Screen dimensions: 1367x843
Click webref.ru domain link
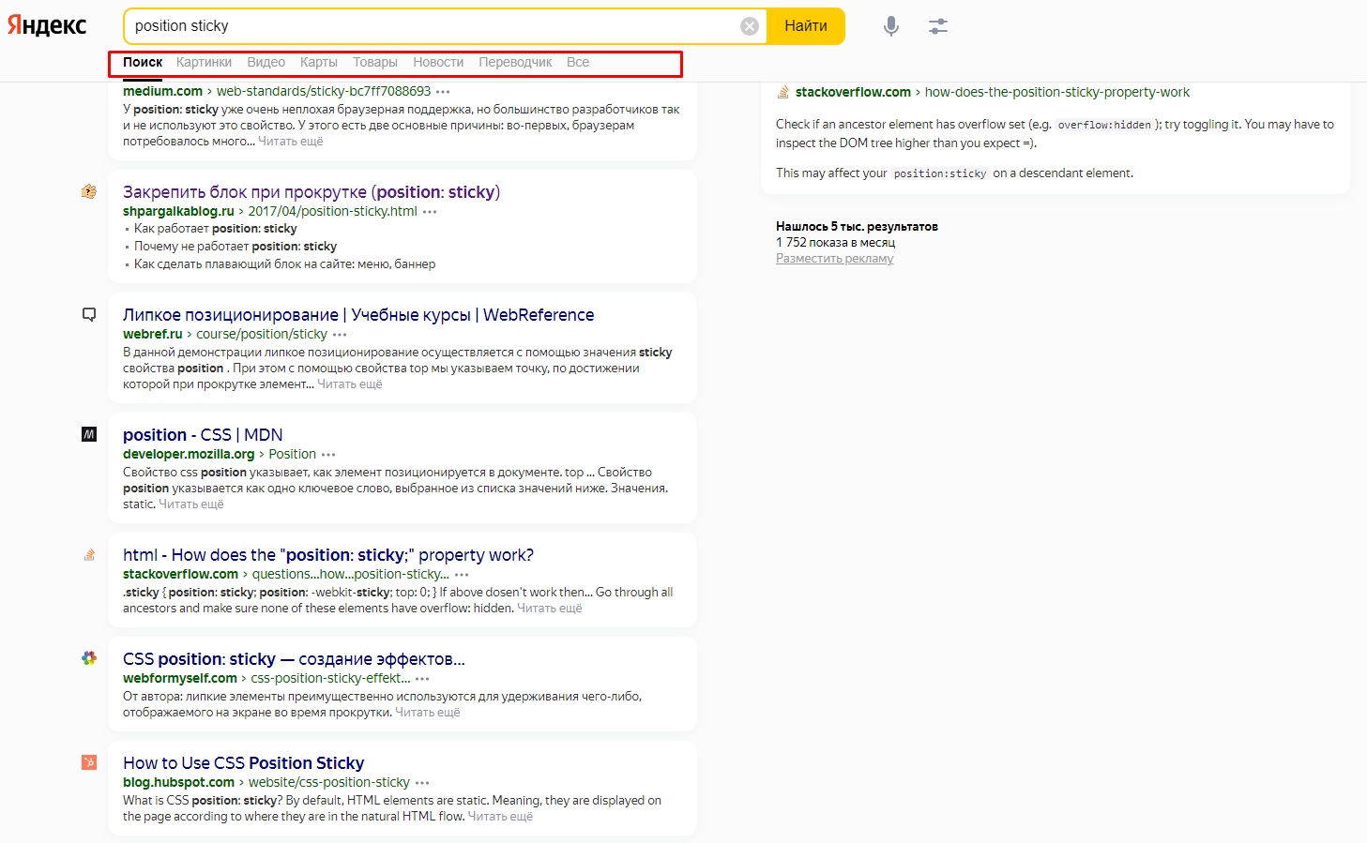point(153,334)
